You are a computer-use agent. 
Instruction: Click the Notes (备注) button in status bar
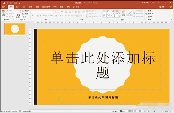point(115,111)
